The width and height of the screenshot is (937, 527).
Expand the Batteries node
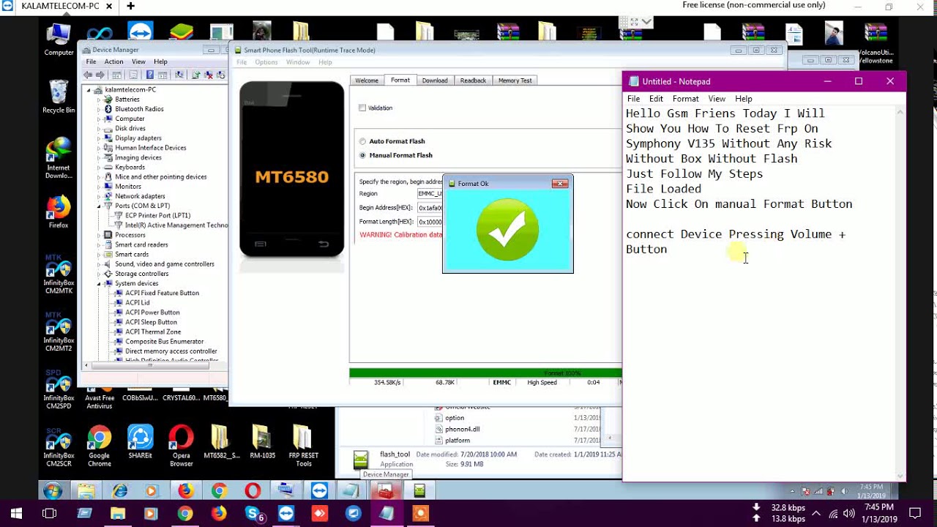click(x=99, y=100)
